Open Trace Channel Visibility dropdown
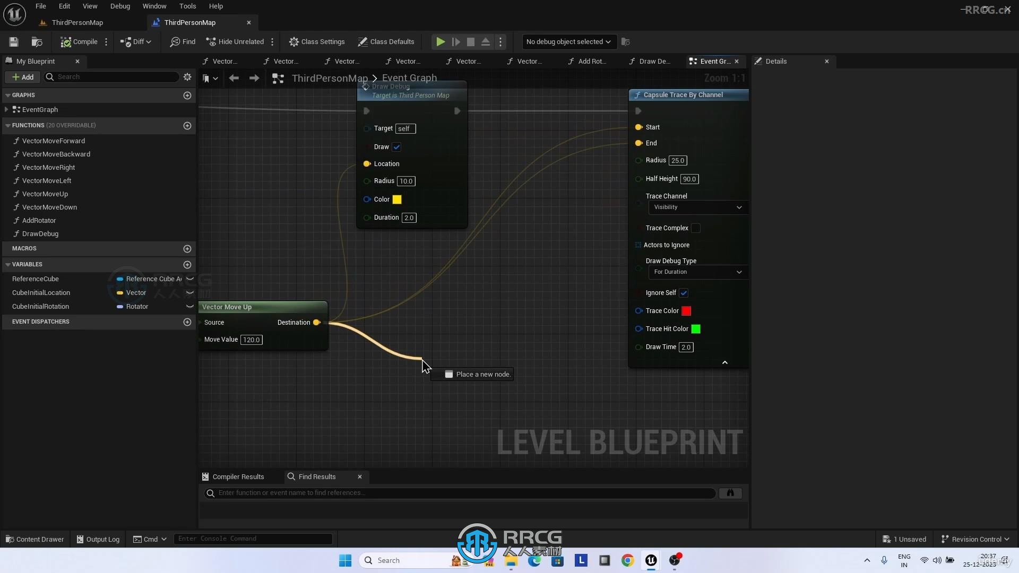The height and width of the screenshot is (573, 1019). coord(698,207)
